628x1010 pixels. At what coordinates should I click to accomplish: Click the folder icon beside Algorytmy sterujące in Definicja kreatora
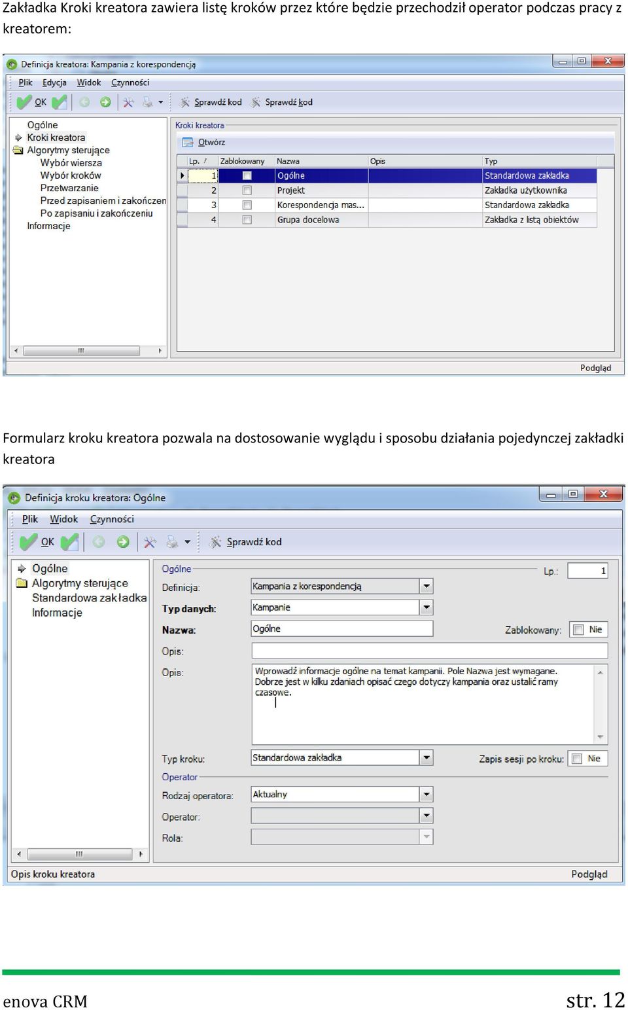(x=18, y=151)
